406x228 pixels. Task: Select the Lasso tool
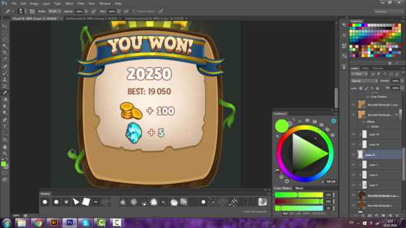(5, 39)
